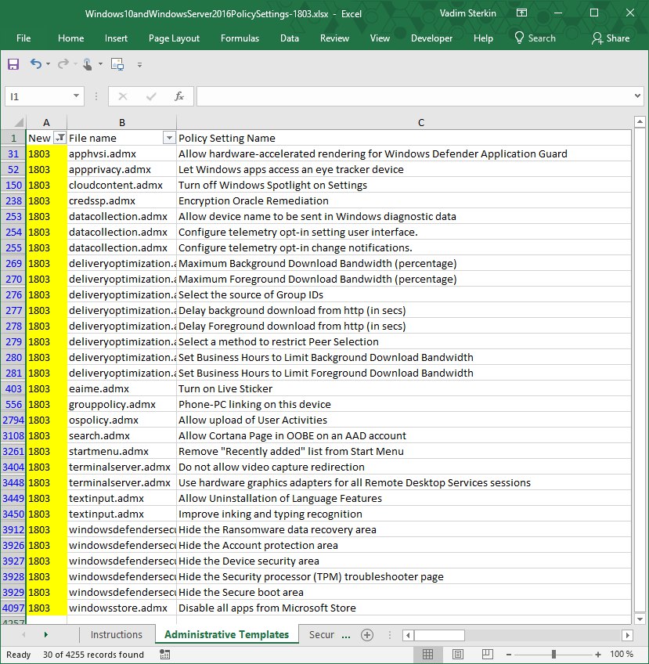
Task: Click the insert function fx icon
Action: click(x=179, y=96)
